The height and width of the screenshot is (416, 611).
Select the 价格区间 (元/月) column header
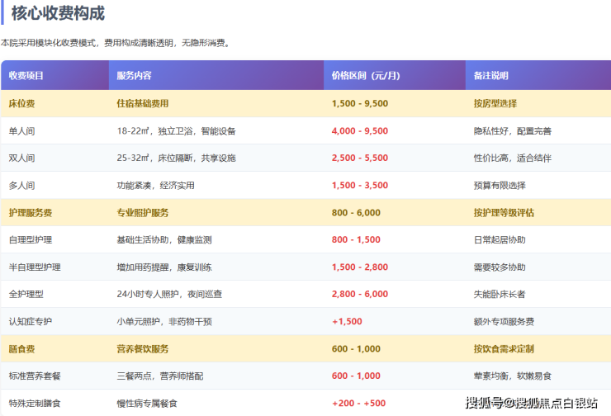(366, 76)
